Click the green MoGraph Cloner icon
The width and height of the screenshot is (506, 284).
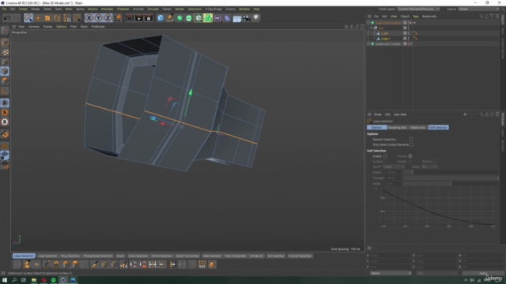208,18
